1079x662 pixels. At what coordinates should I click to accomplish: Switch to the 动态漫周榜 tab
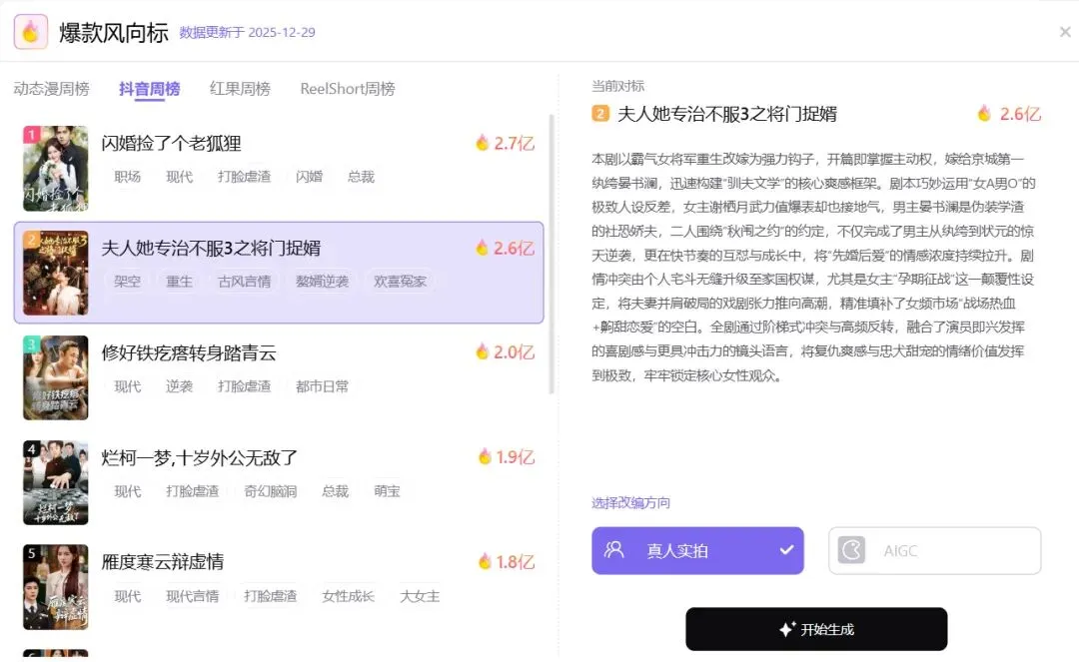coord(52,89)
